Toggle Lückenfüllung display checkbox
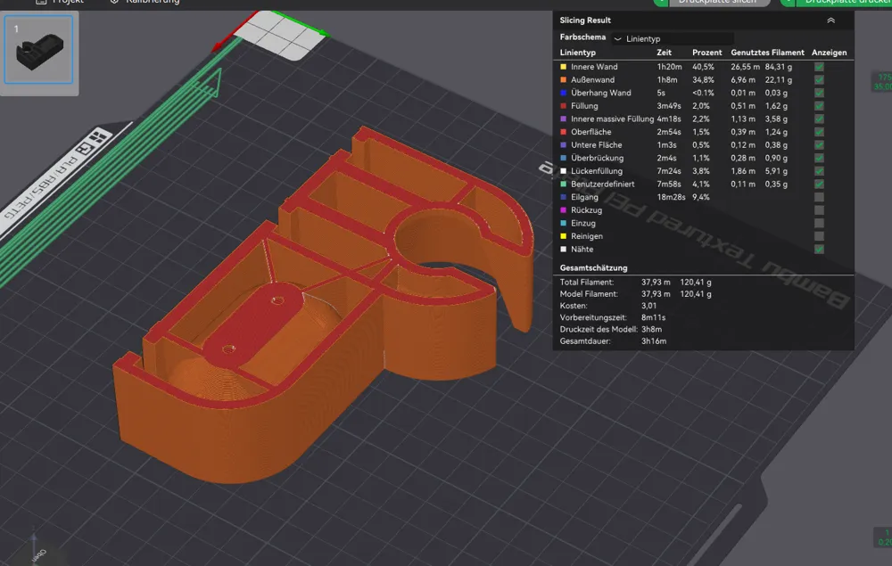 pos(819,171)
